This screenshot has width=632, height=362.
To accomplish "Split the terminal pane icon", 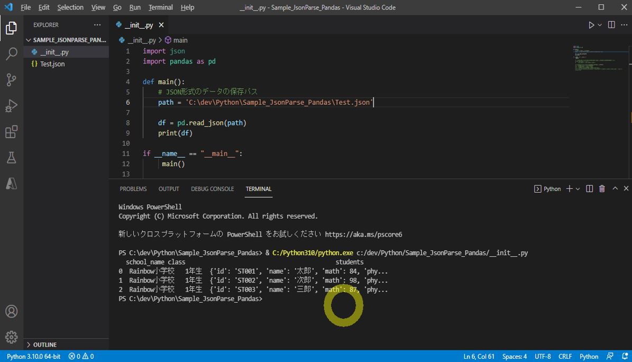I will tap(589, 188).
